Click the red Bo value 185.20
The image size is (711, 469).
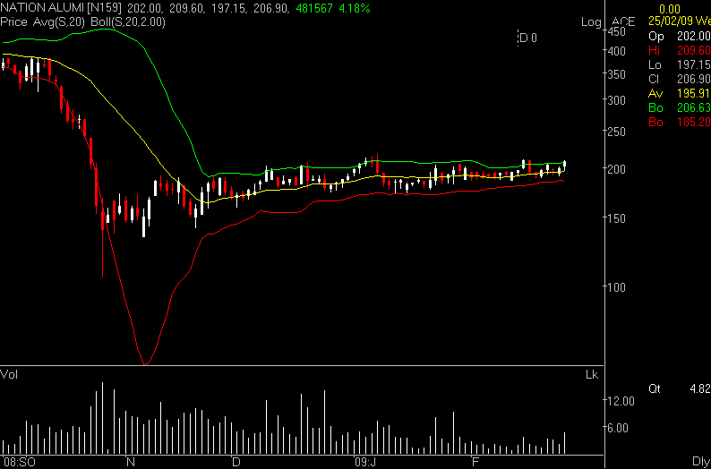pyautogui.click(x=692, y=123)
